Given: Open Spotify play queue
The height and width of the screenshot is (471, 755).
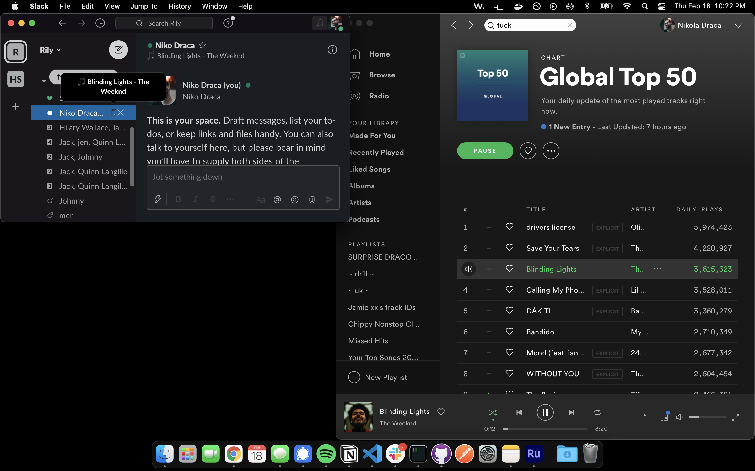Looking at the screenshot, I should tap(647, 417).
